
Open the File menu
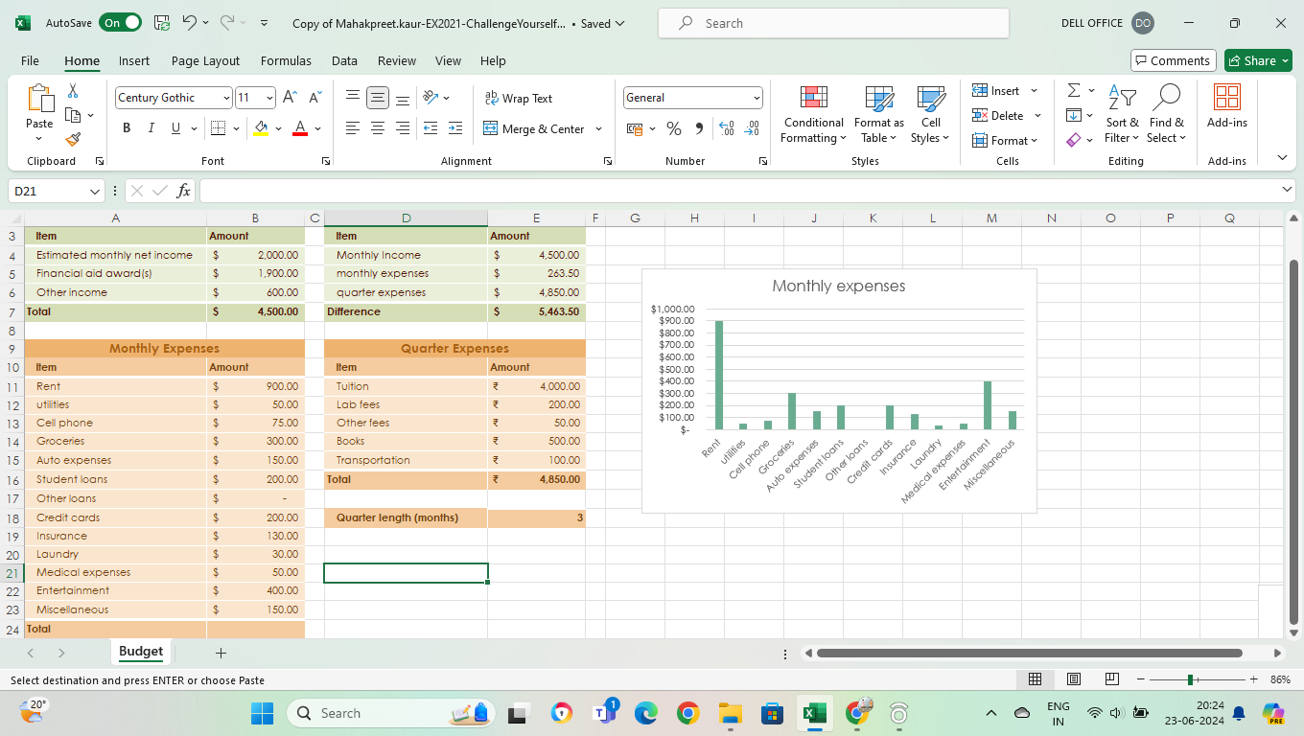pos(30,60)
